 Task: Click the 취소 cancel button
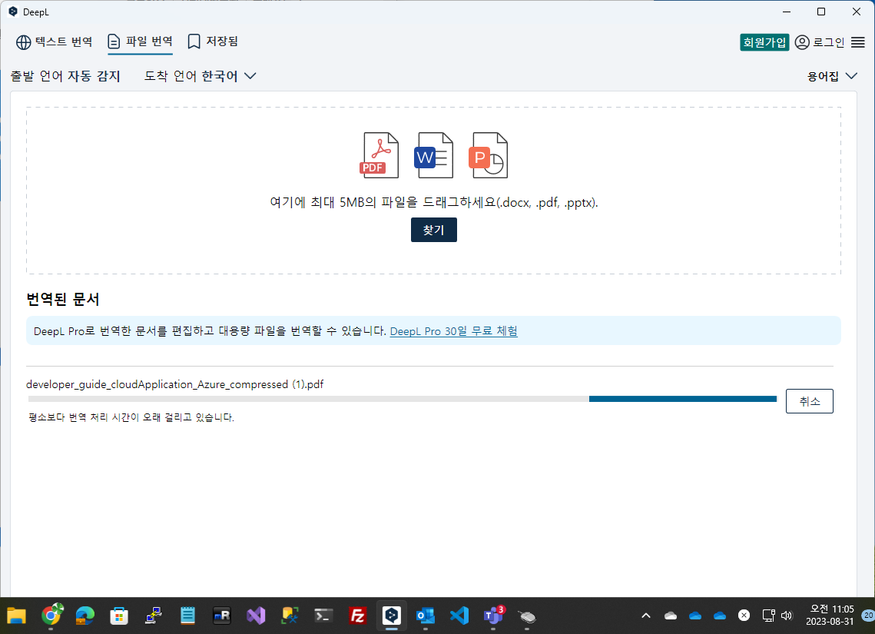[x=809, y=401]
